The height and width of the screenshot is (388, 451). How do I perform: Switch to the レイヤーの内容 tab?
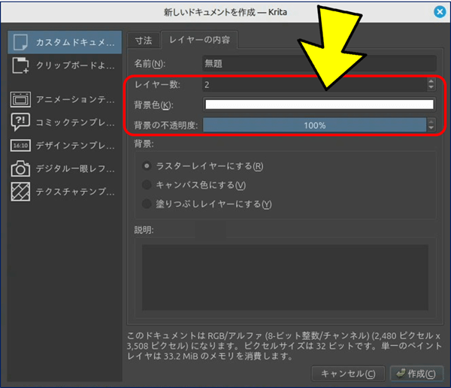click(199, 40)
